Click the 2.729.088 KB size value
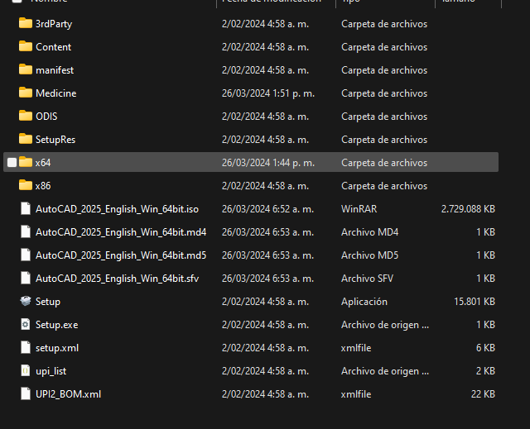 468,209
